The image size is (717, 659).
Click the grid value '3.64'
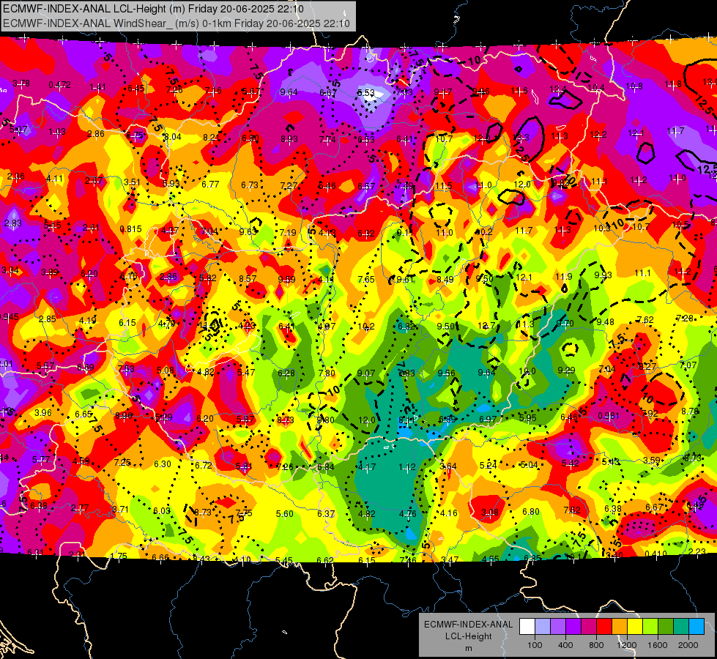448,466
